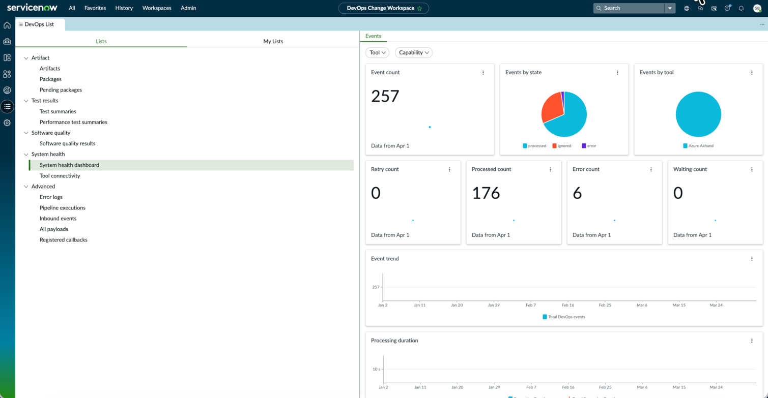The height and width of the screenshot is (398, 768).
Task: Open Processed count card options menu
Action: [x=550, y=169]
